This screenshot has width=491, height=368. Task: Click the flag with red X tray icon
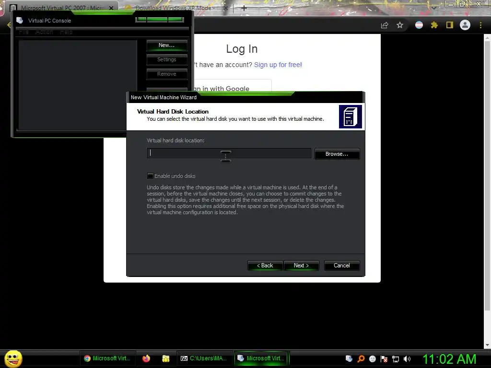pyautogui.click(x=384, y=358)
